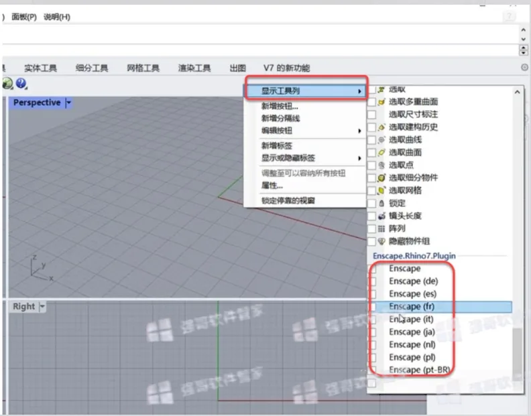Click the Enscape.Rhino7.Plugin group header

pyautogui.click(x=414, y=256)
